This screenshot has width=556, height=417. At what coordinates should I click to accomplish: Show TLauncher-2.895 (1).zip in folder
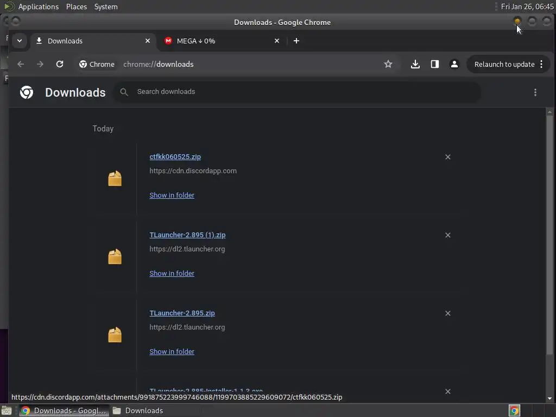(172, 274)
